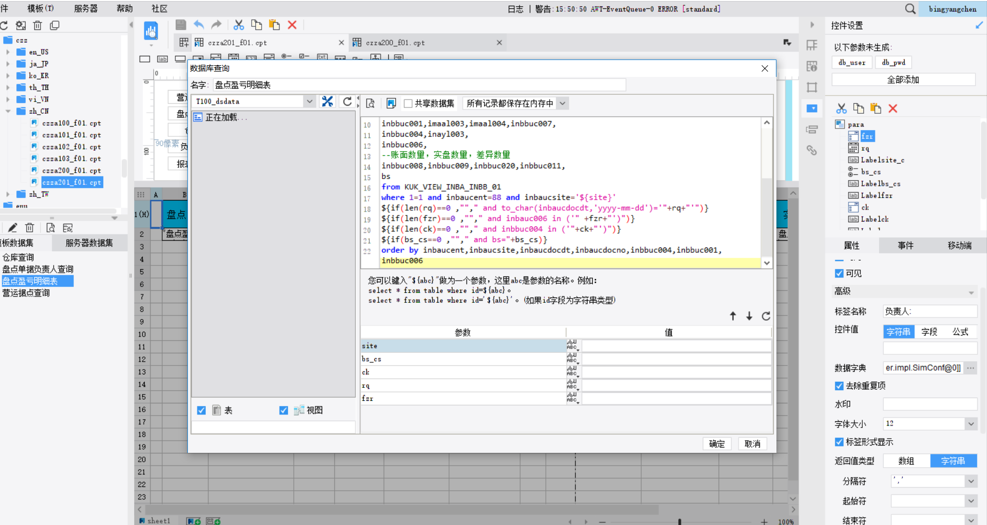Click the cut scissors icon in main toolbar
987x525 pixels.
click(x=239, y=25)
